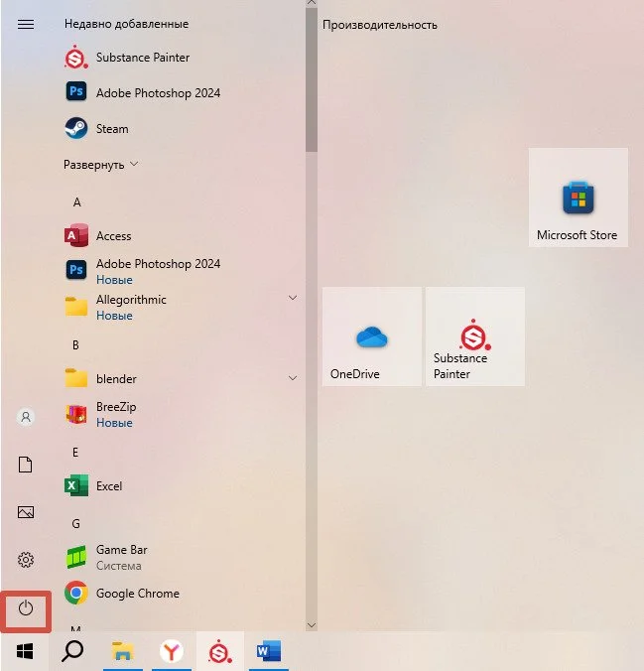Click the Производительность group title
The image size is (644, 671).
click(380, 25)
